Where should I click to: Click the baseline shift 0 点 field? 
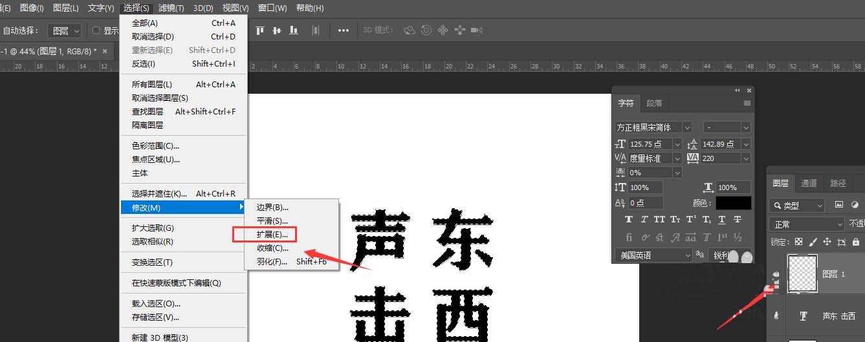click(645, 203)
